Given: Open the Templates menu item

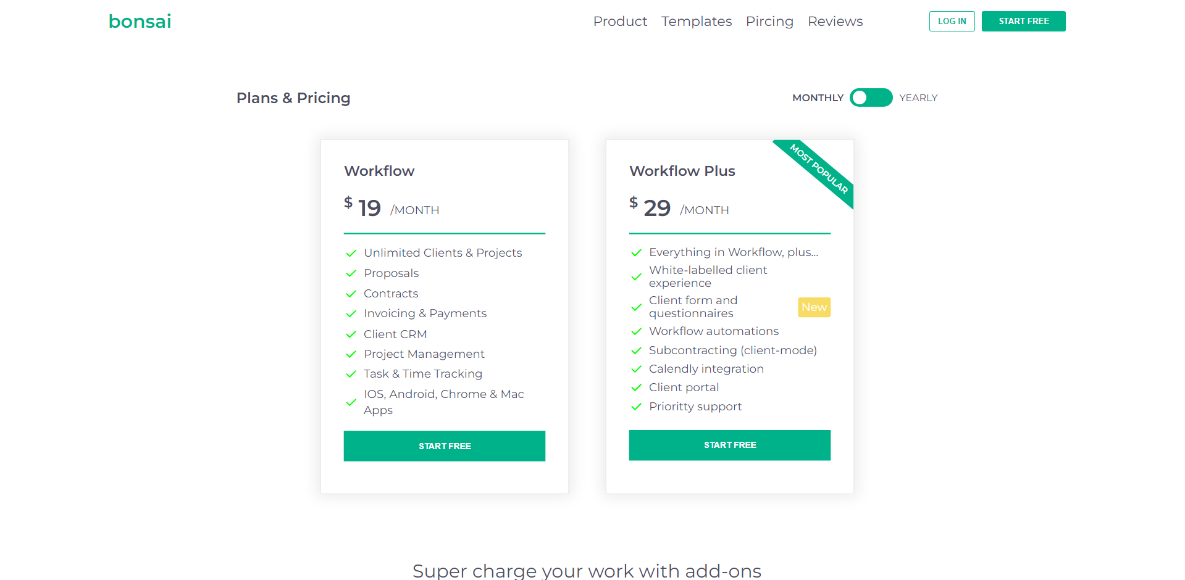Looking at the screenshot, I should tap(697, 22).
